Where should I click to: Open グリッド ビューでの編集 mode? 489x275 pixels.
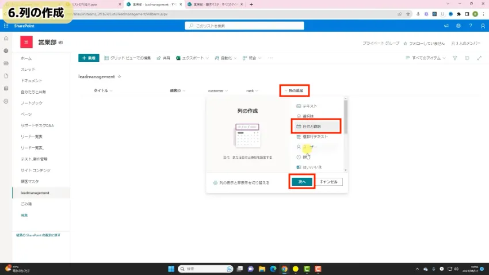127,58
